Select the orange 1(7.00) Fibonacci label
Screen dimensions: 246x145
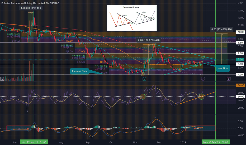point(81,51)
